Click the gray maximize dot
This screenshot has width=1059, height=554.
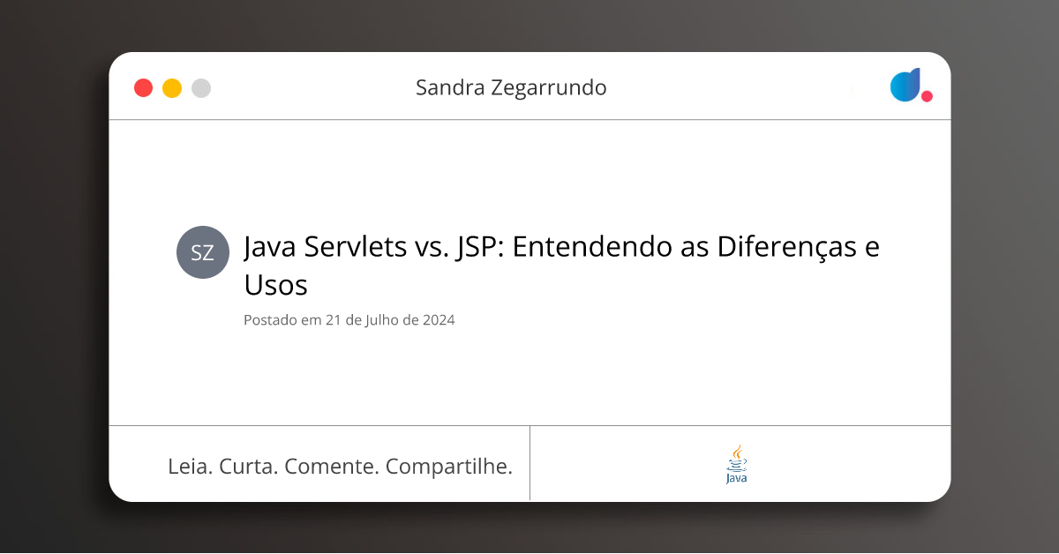201,88
